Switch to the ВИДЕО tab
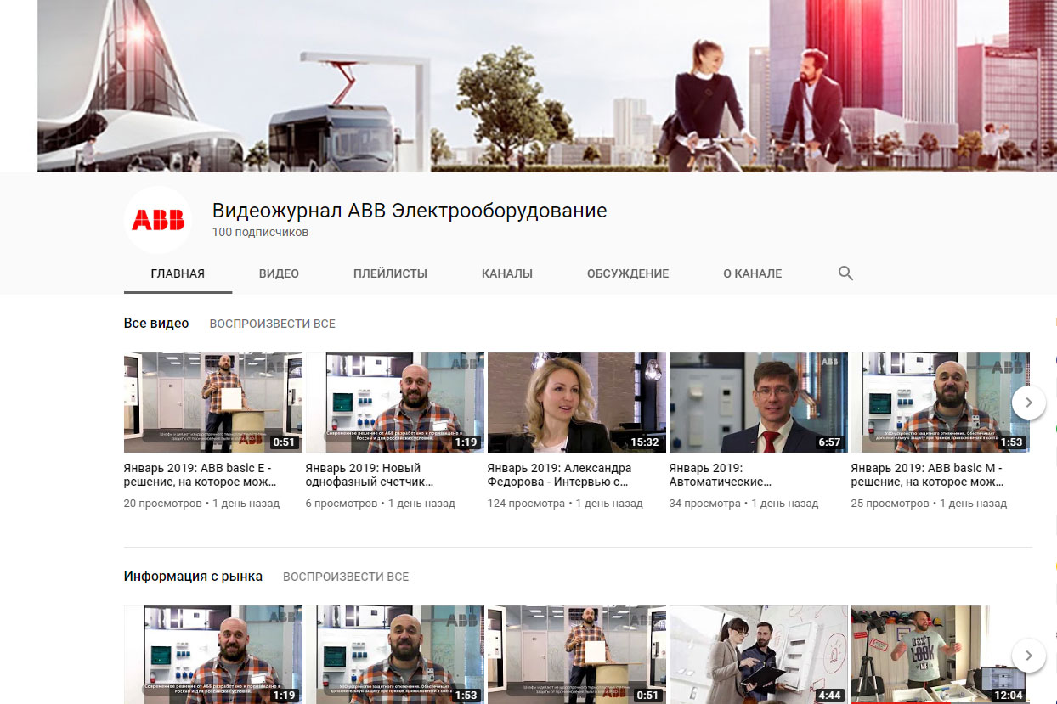 click(x=279, y=273)
